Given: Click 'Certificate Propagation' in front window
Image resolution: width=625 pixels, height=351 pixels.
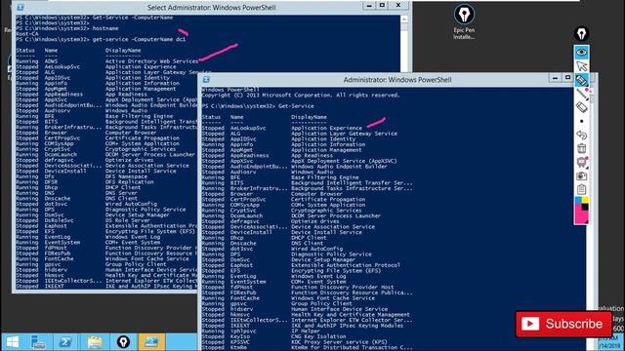Looking at the screenshot, I should (x=328, y=199).
